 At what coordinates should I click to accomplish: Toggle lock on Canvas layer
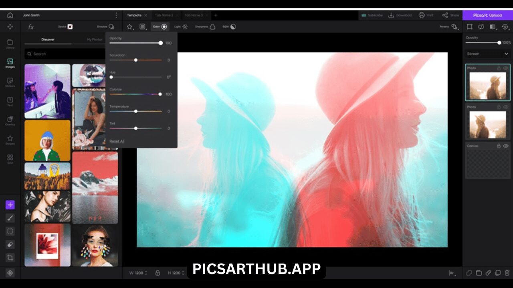(499, 146)
